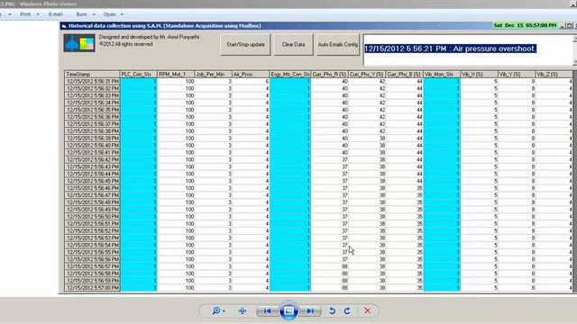The image size is (577, 324).
Task: Delete image with red X icon
Action: tap(367, 310)
